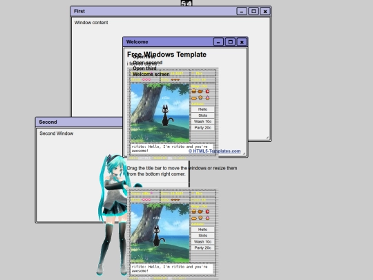The image size is (373, 280).
Task: Choose the hot dog bun icon in upper pet widget
Action: (194, 98)
